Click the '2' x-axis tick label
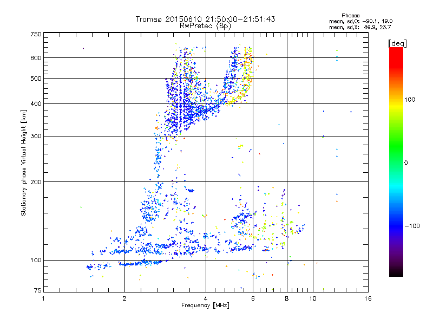Image resolution: width=433 pixels, height=325 pixels. coord(124,298)
